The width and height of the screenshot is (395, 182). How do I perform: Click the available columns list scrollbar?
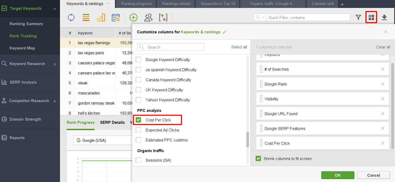pyautogui.click(x=248, y=139)
